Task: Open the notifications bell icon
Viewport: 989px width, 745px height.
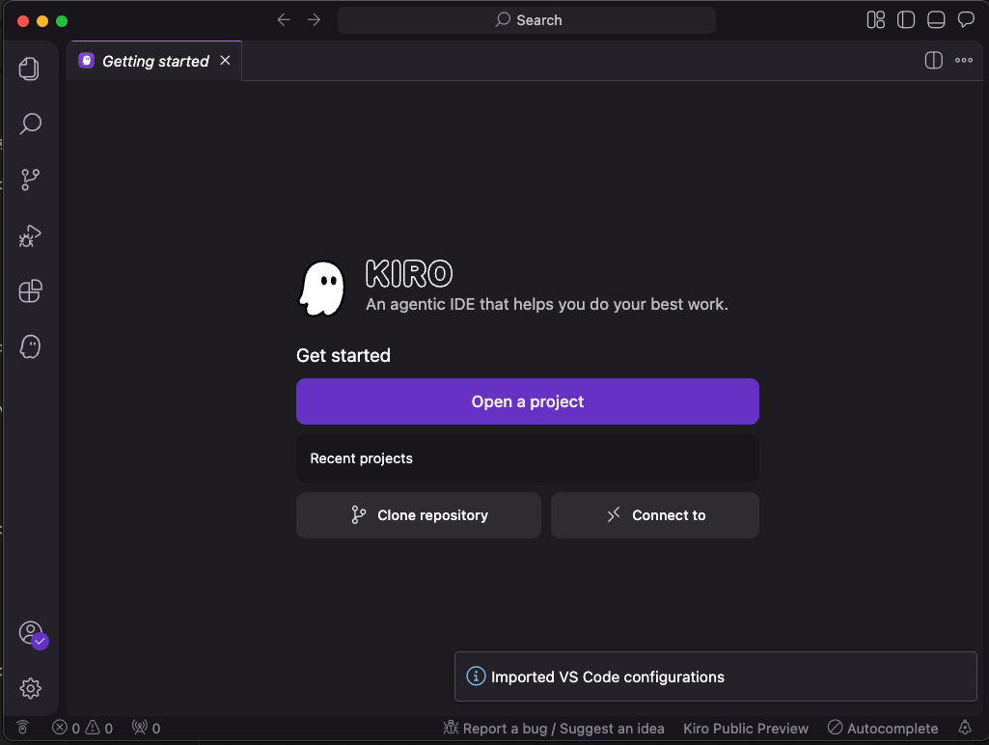Action: [x=965, y=728]
